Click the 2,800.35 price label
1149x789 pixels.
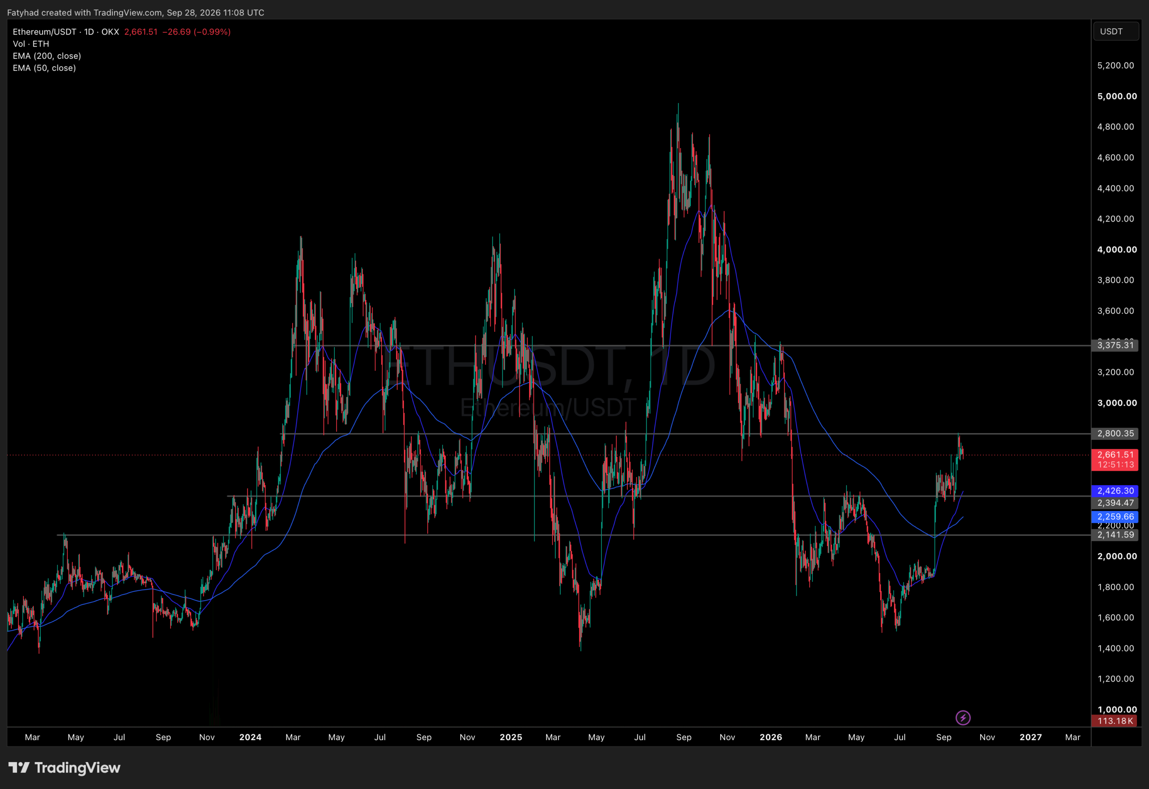[1115, 434]
